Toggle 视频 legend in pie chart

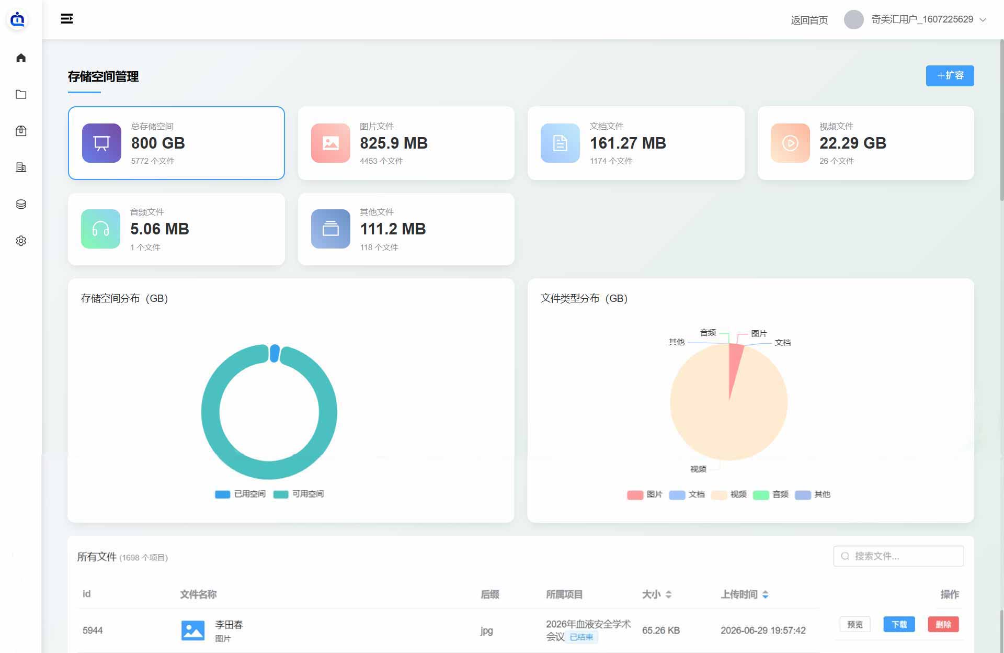728,494
